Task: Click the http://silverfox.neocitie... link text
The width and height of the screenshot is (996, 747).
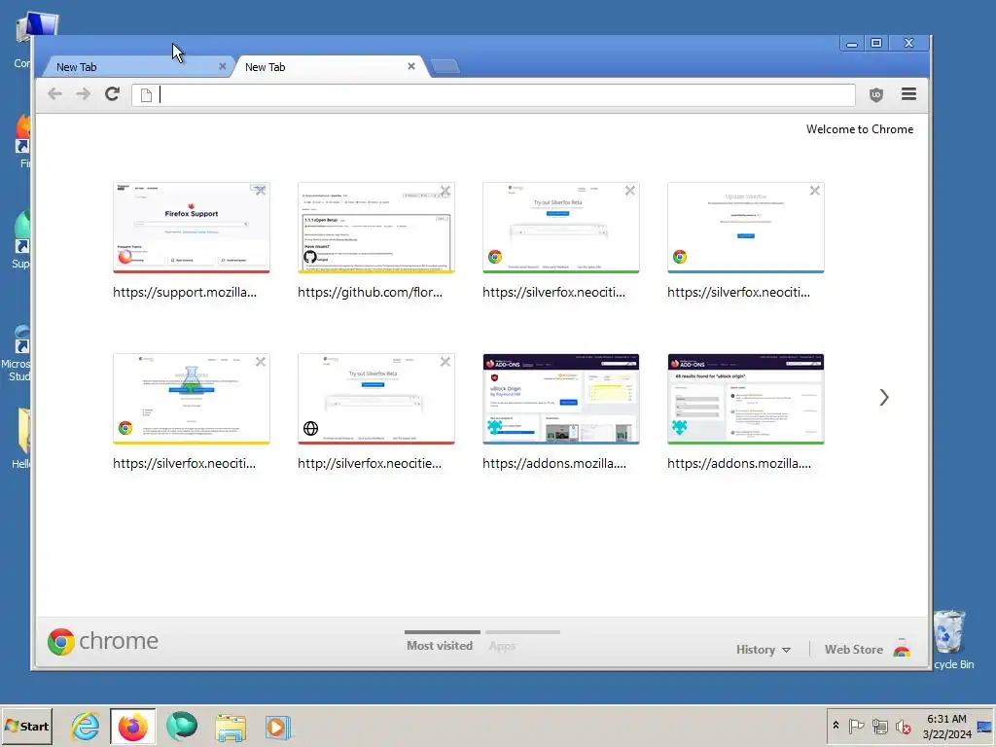Action: click(370, 464)
